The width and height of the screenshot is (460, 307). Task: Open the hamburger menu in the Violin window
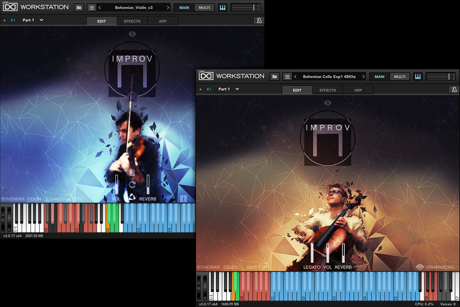click(x=92, y=7)
